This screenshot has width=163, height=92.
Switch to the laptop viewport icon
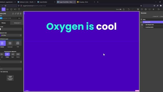[x=7, y=9]
